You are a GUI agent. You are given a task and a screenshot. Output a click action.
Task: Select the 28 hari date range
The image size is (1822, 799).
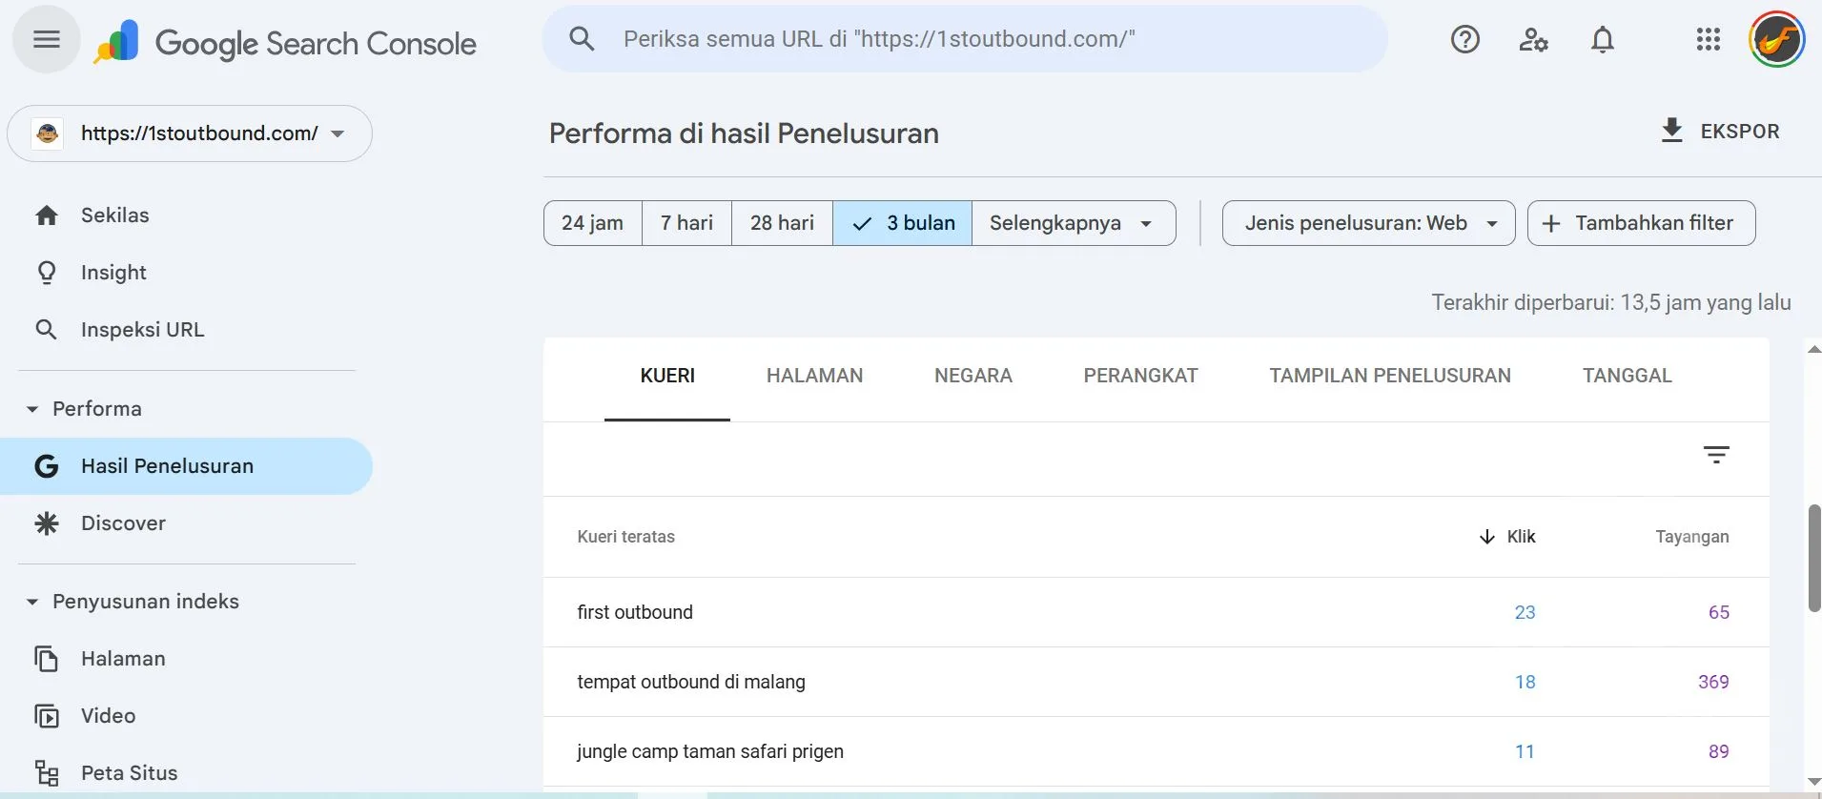pyautogui.click(x=782, y=223)
